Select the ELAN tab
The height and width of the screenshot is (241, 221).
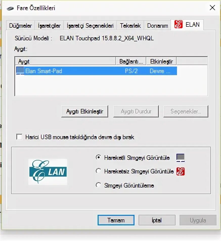point(187,25)
